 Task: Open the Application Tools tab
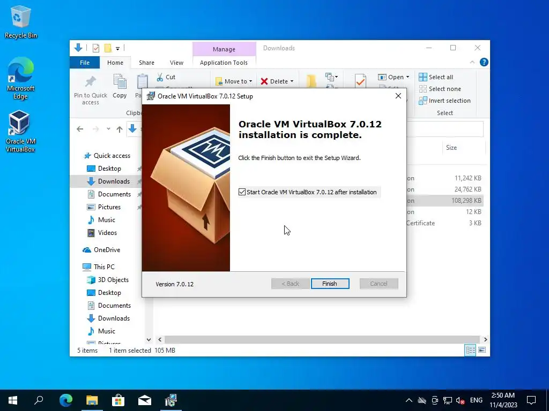tap(224, 63)
